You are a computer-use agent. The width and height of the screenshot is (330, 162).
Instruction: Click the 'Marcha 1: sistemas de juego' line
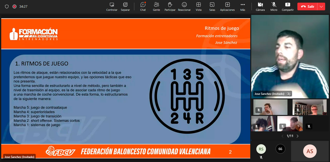pos(37,125)
